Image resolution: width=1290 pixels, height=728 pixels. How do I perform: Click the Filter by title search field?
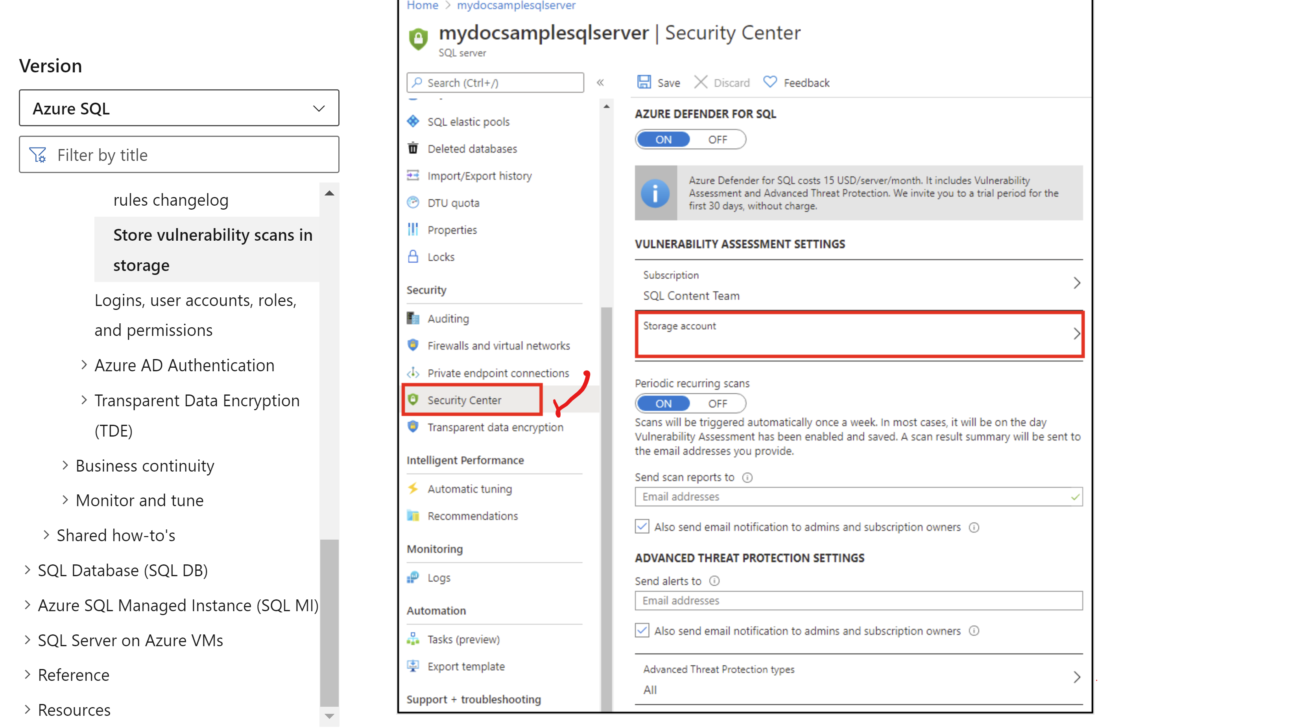[179, 154]
